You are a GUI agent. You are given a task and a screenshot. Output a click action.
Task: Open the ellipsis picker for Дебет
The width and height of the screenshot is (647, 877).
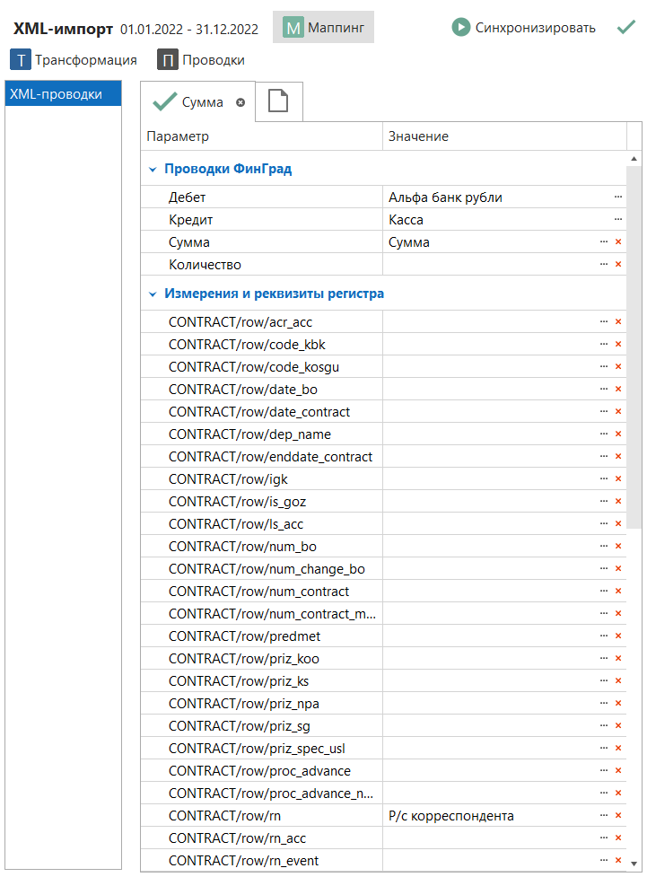pyautogui.click(x=617, y=197)
